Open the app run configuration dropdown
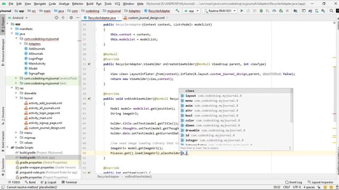This screenshot has height=190, width=339. [191, 11]
